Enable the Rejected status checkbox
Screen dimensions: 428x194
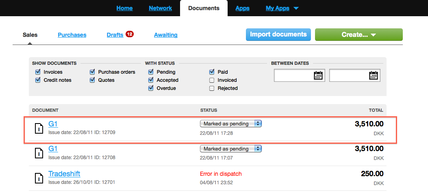tap(212, 88)
